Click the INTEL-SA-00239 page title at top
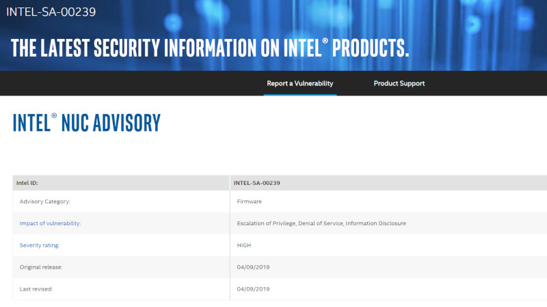This screenshot has width=547, height=307. click(51, 12)
